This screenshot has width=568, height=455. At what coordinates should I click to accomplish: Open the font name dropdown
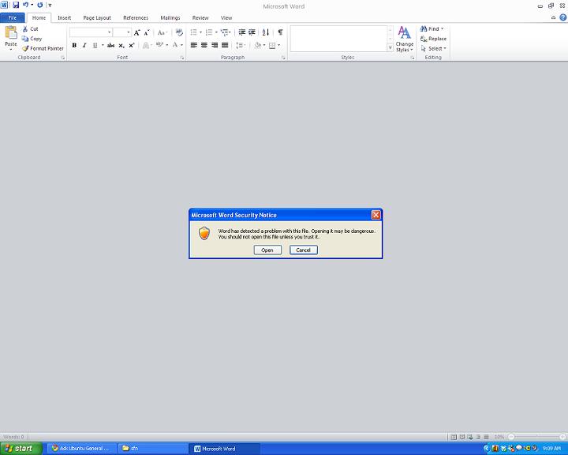click(x=109, y=32)
